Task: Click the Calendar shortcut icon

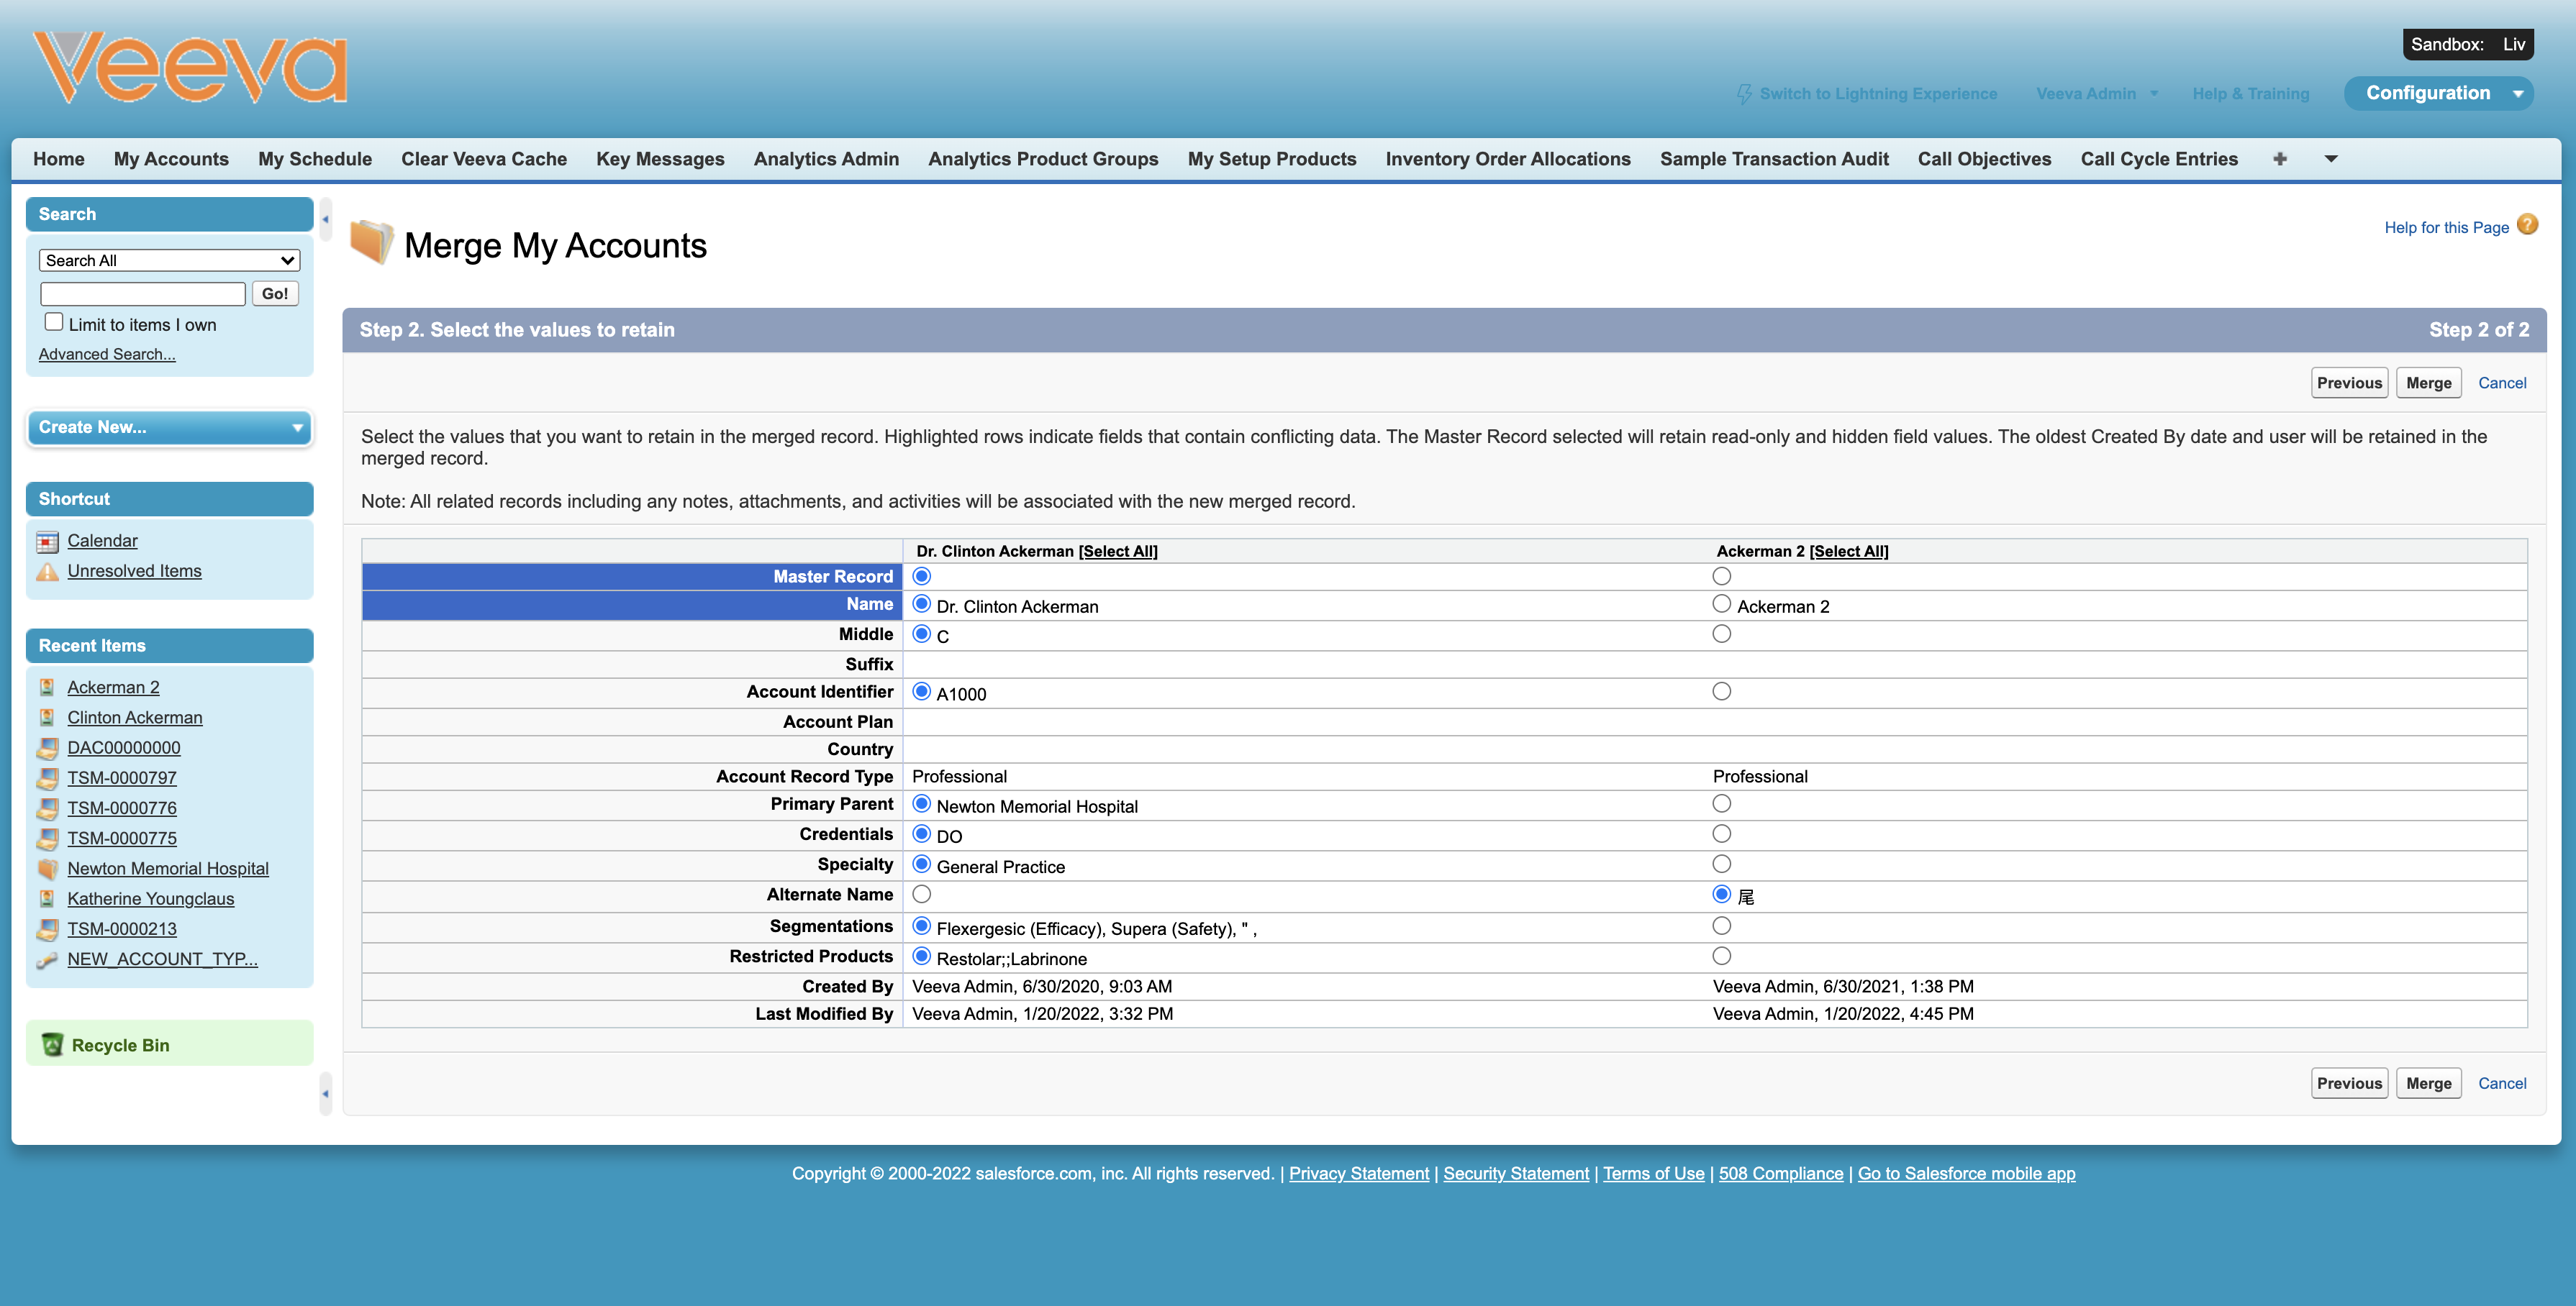Action: tap(47, 542)
